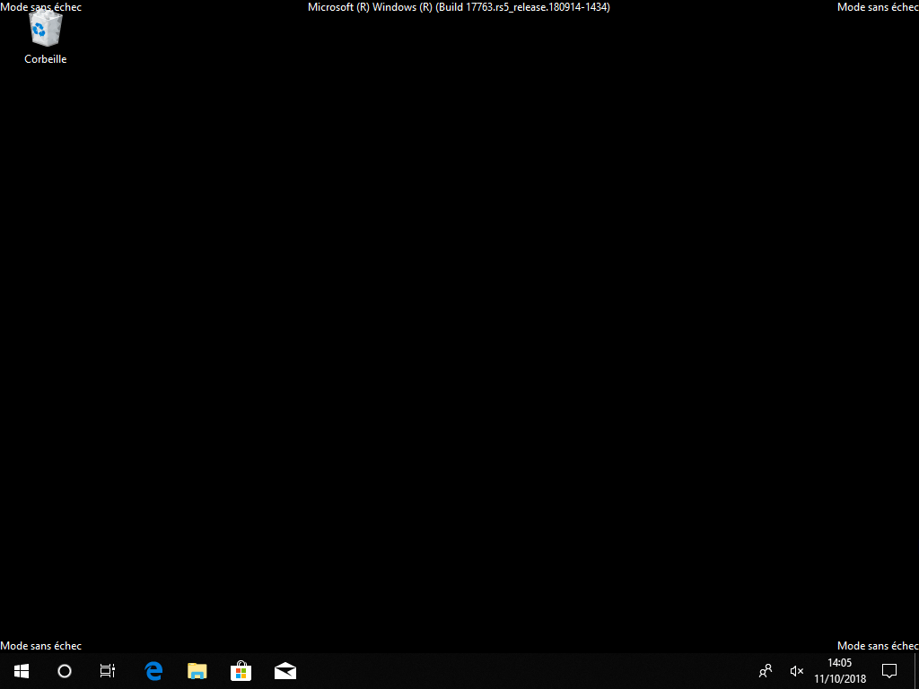Click the 11/10/2018 date
Image resolution: width=919 pixels, height=689 pixels.
(x=840, y=679)
